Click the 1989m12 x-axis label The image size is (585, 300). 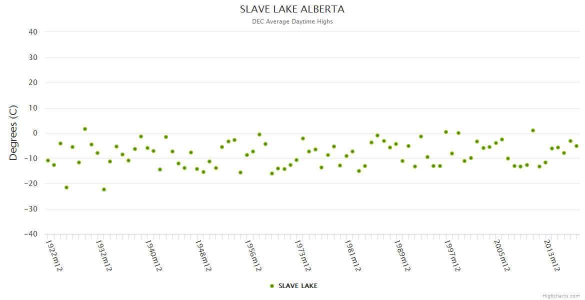402,255
